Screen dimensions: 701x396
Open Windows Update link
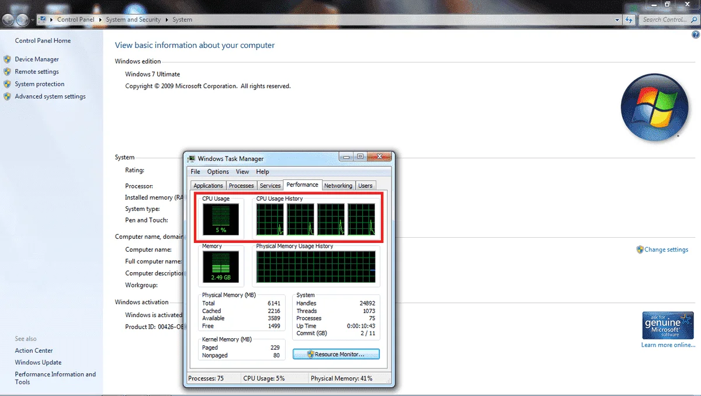click(38, 363)
